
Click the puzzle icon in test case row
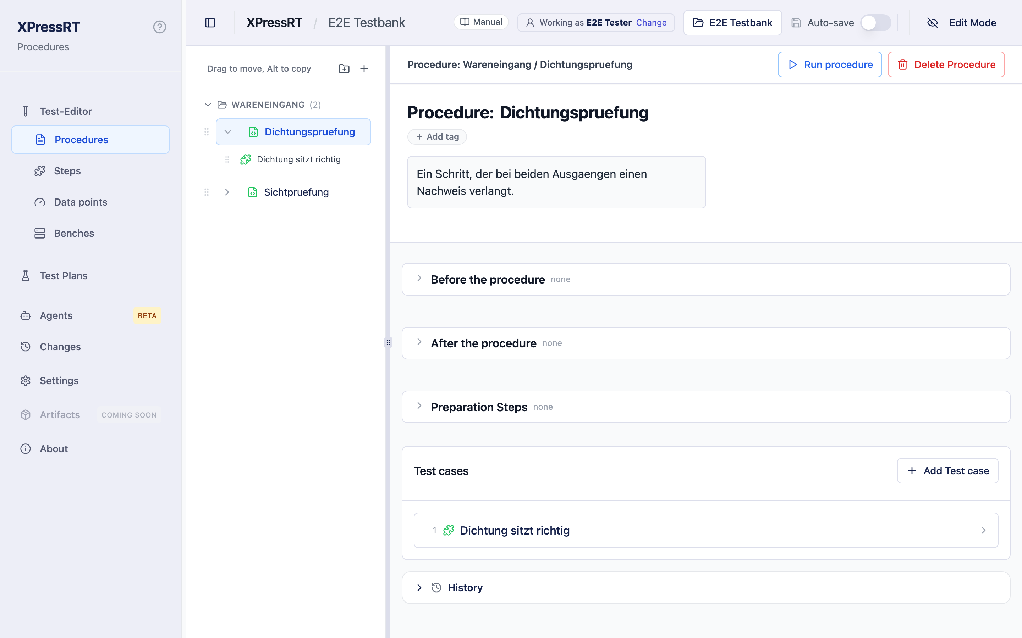click(449, 530)
